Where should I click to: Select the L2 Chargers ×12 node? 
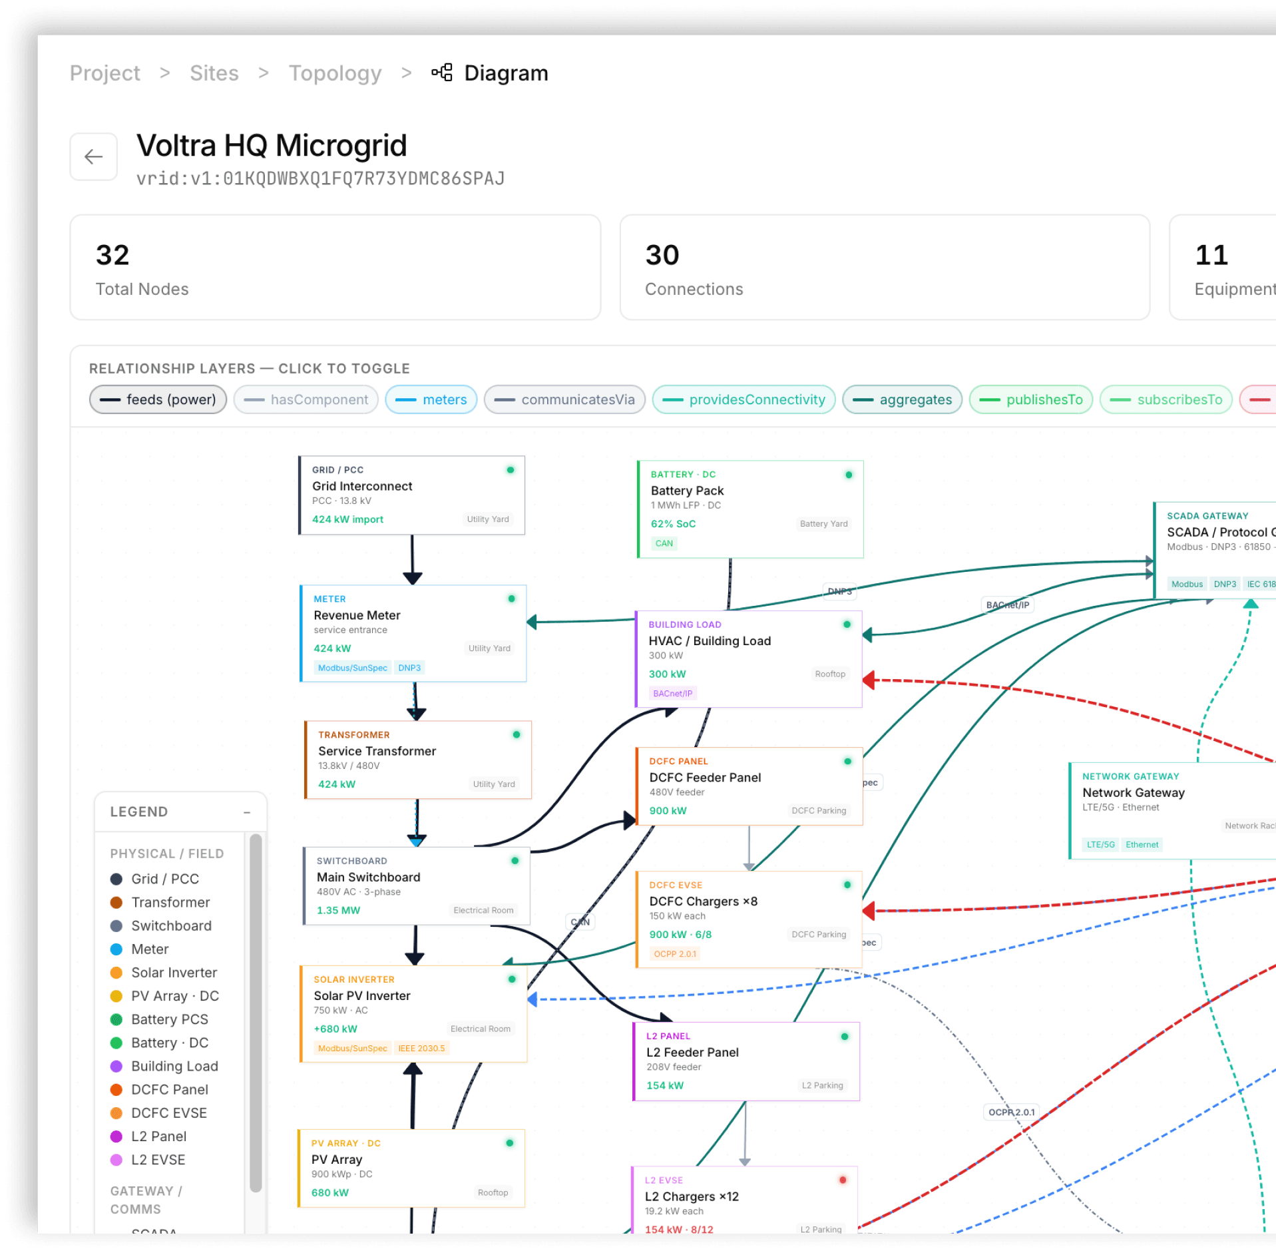744,1200
